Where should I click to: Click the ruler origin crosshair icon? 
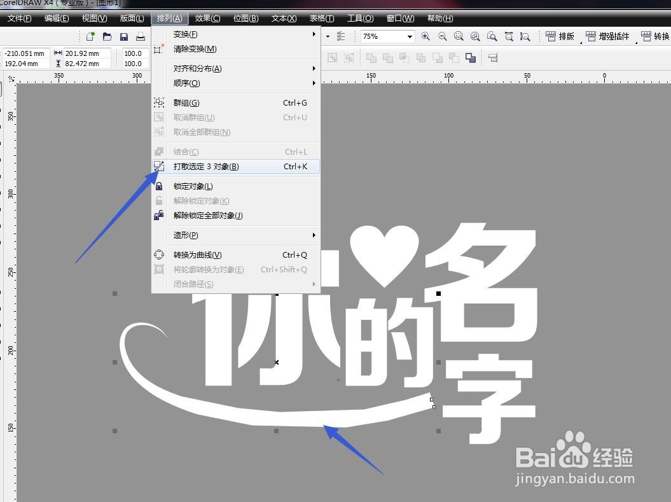click(11, 78)
